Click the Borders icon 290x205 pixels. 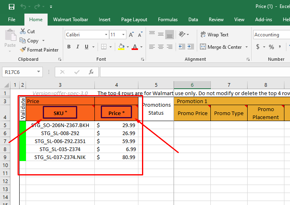[104, 47]
